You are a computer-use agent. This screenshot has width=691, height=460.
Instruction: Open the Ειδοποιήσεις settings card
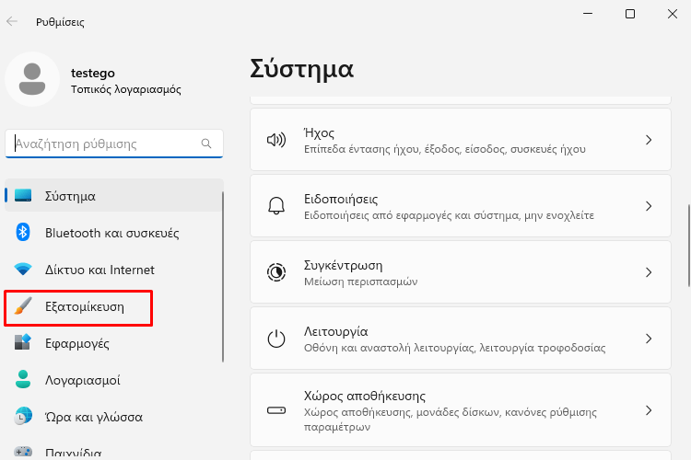click(x=461, y=206)
